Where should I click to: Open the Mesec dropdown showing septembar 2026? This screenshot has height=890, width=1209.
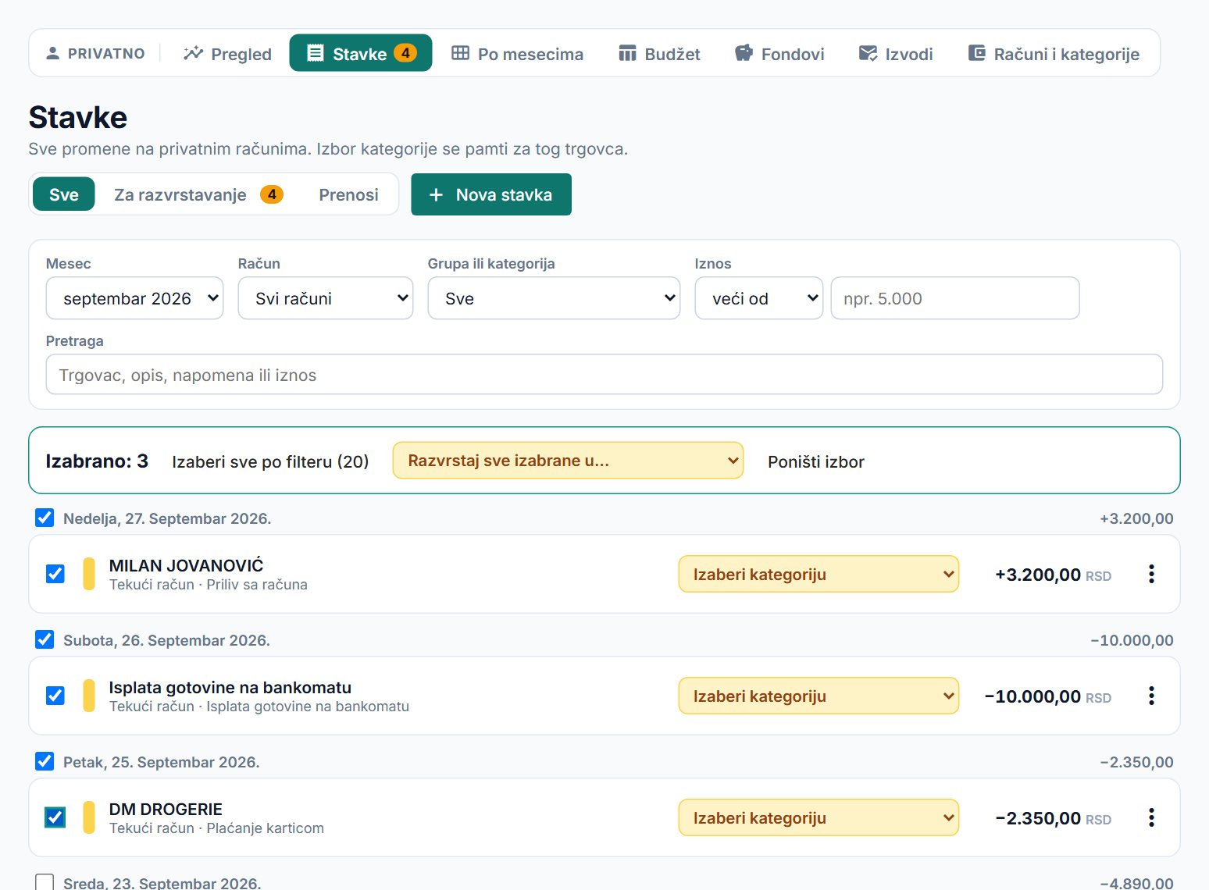(x=134, y=298)
